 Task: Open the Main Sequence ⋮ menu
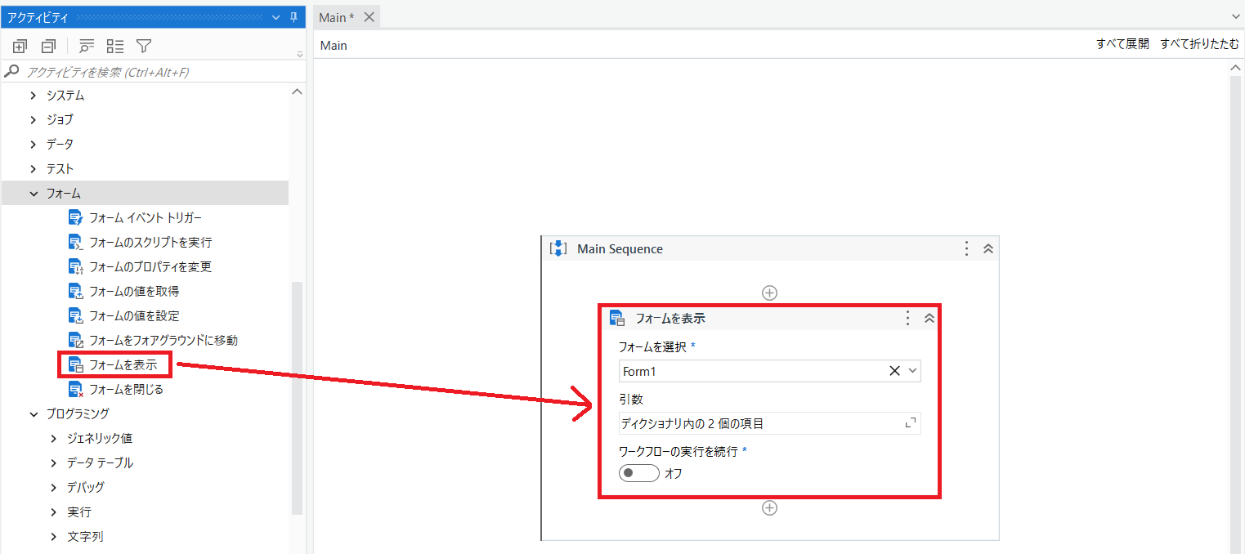tap(965, 248)
